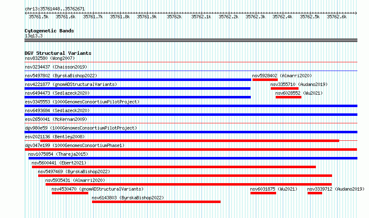Click the blue bar of dgv980e59
369x218 pixels.
(191, 132)
